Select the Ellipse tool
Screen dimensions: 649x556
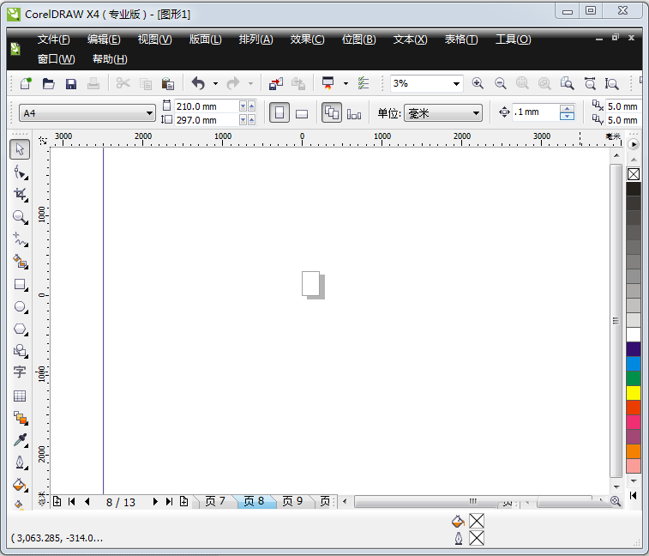point(20,307)
